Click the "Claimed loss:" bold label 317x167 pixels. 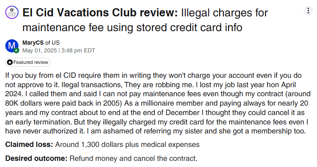pos(29,144)
